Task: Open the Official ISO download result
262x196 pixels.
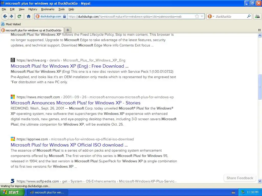Action: point(69,145)
